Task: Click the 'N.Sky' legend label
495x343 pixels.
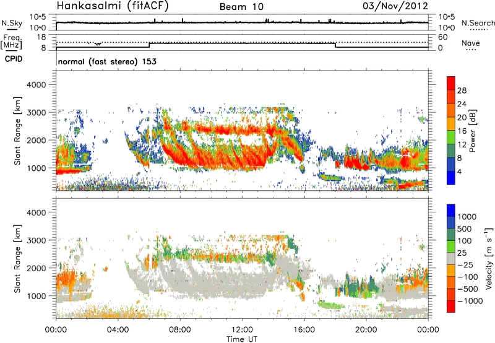Action: tap(12, 23)
